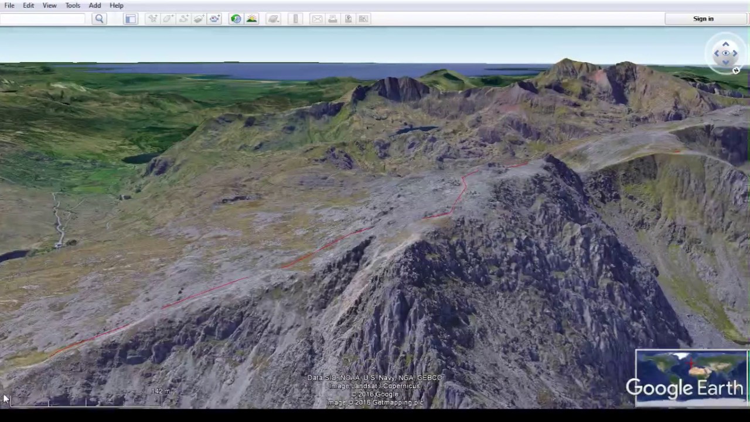Open the Add menu

pyautogui.click(x=95, y=5)
